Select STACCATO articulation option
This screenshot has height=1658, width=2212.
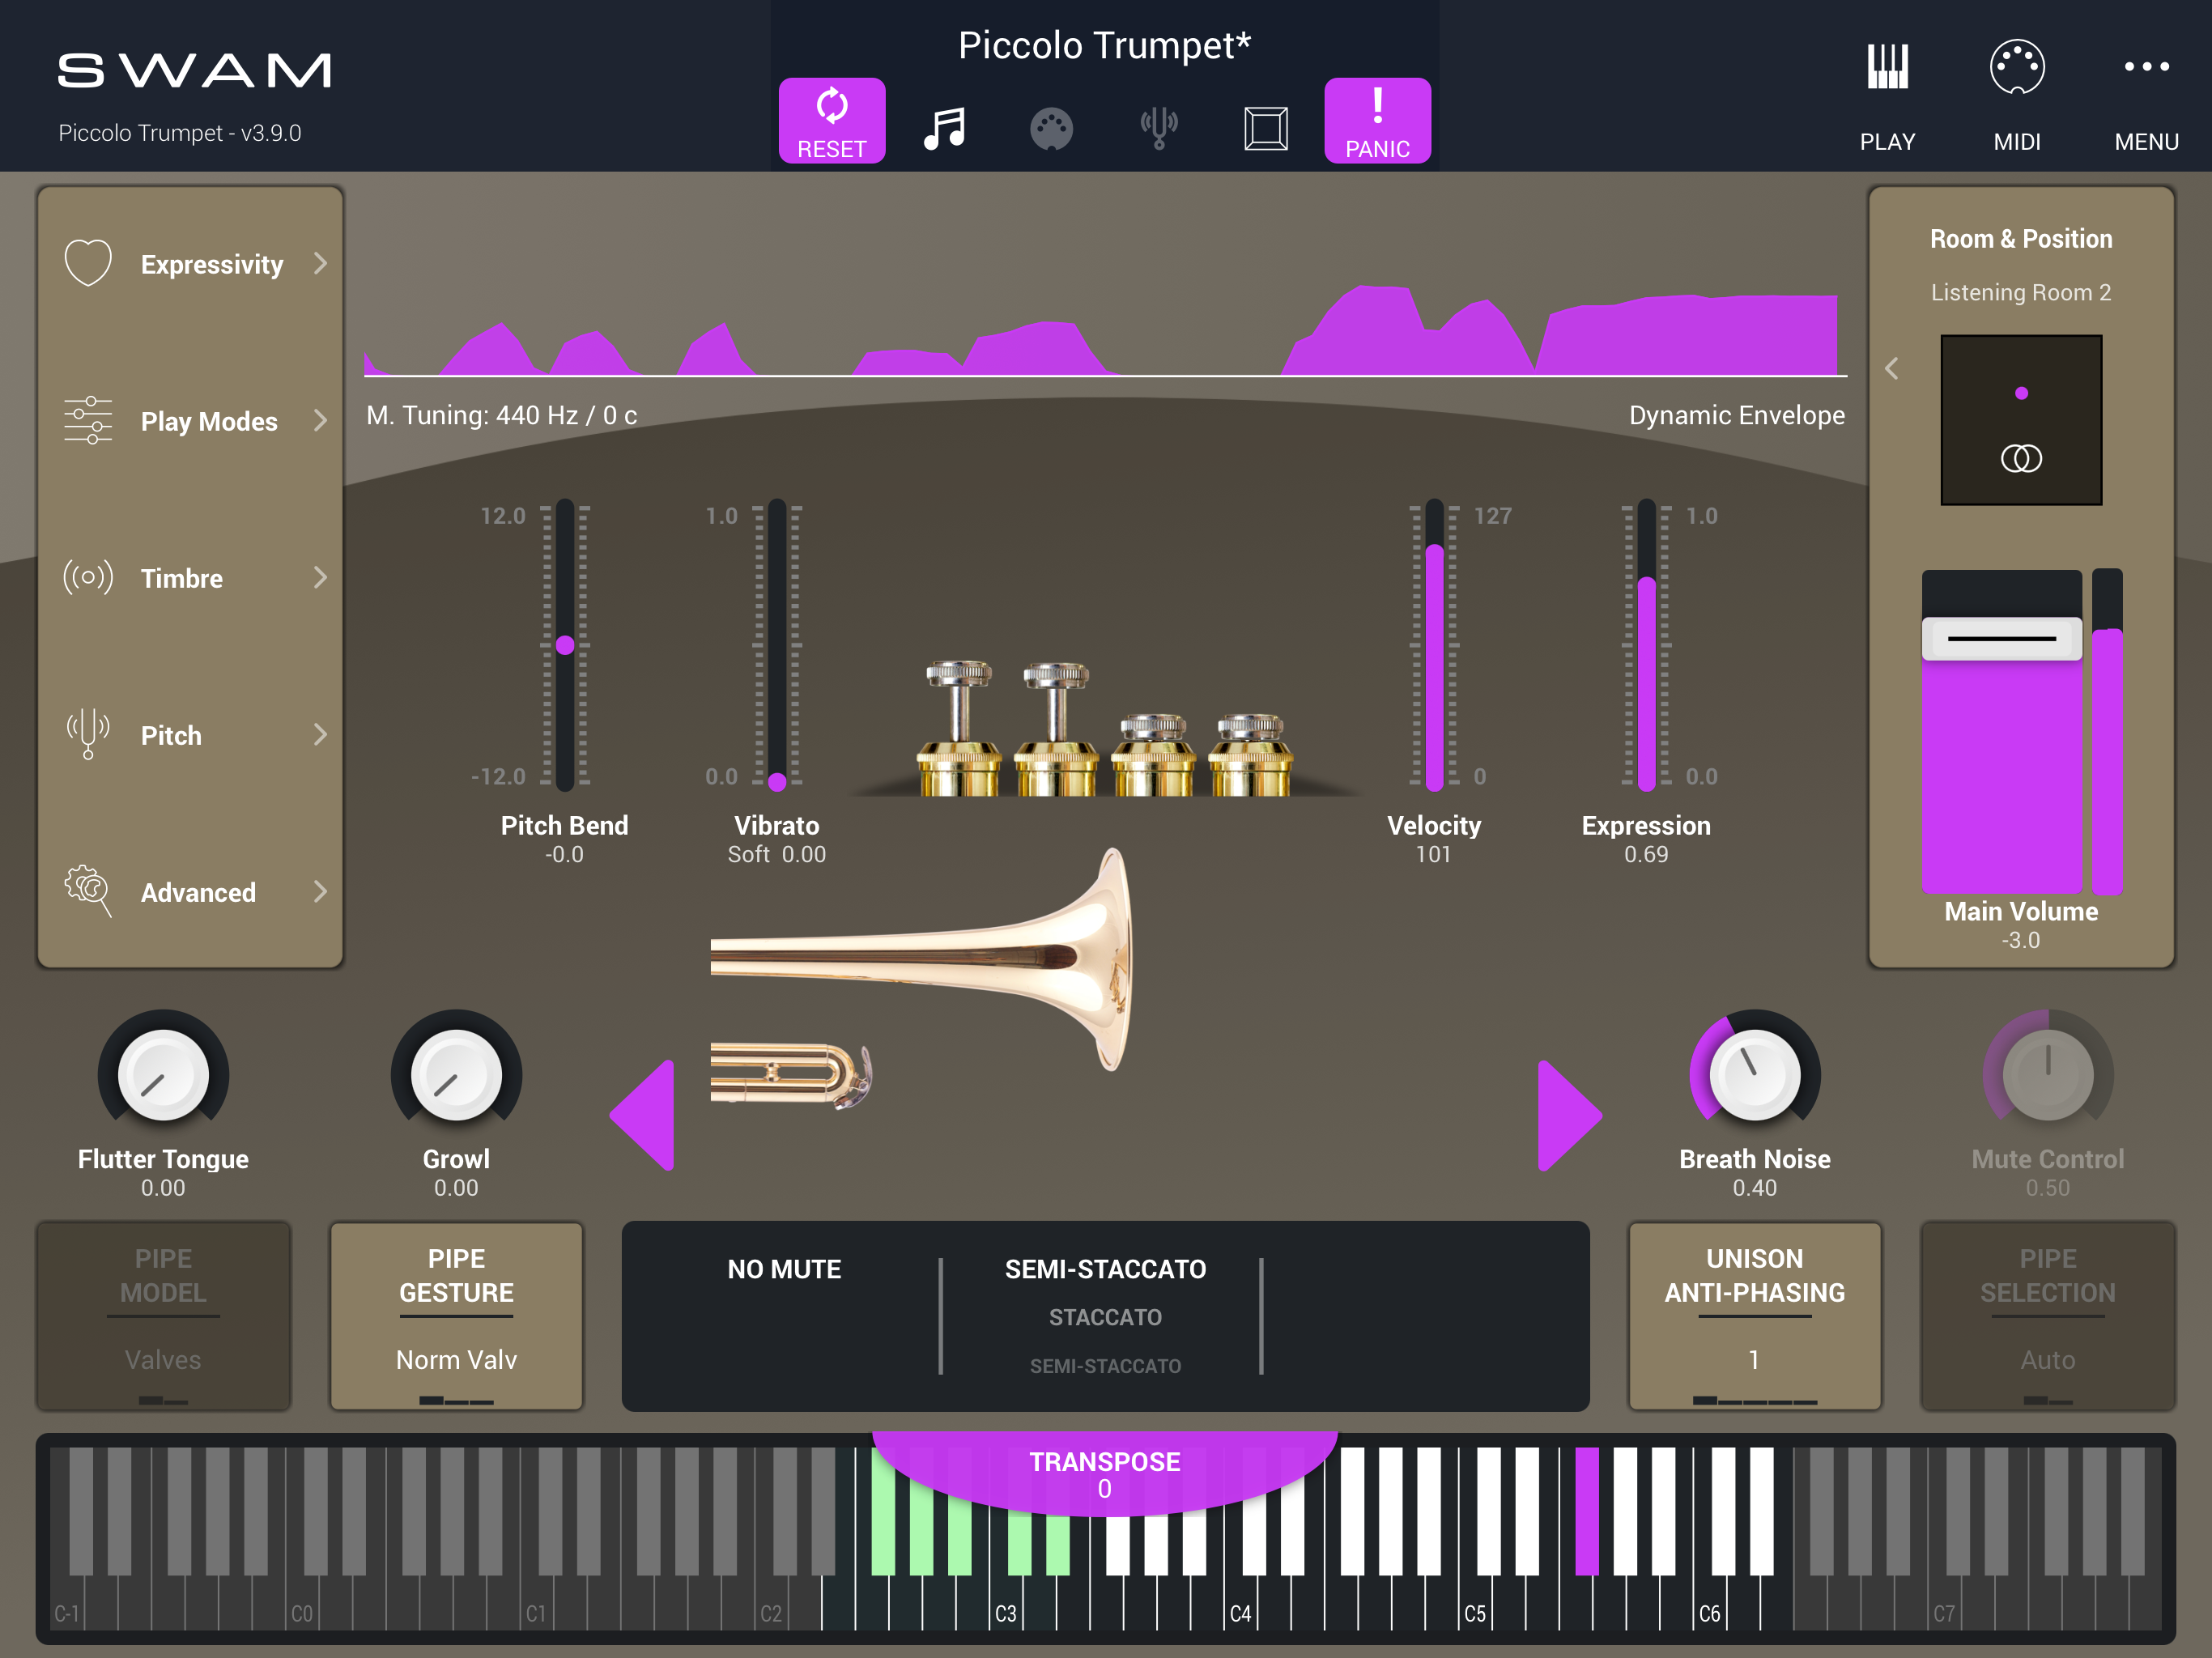point(1105,1317)
